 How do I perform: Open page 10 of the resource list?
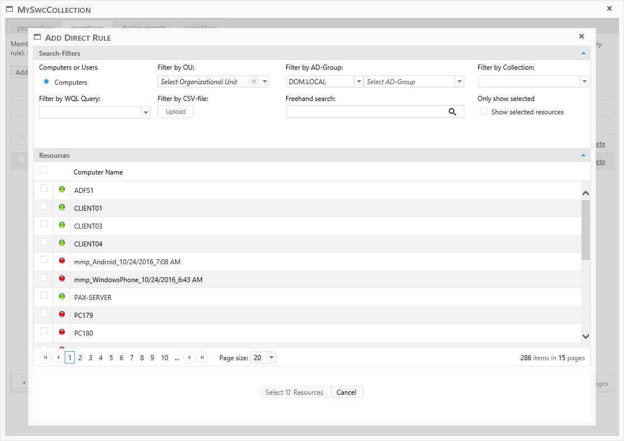[165, 358]
